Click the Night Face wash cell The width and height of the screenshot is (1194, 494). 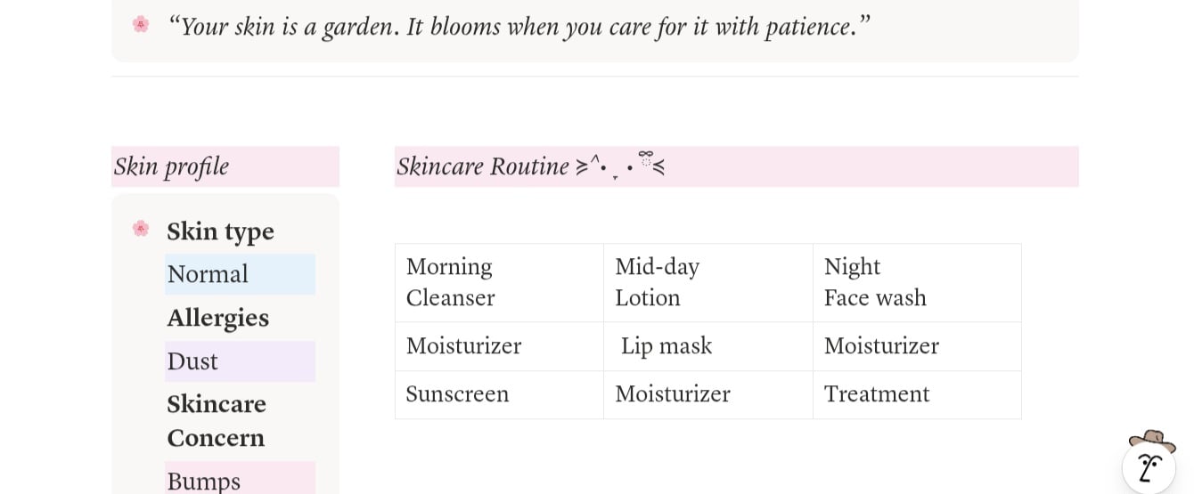[x=916, y=282]
